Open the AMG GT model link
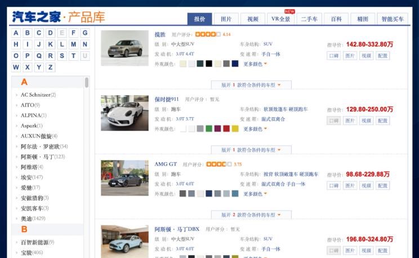Viewport: 419px width, 258px height. (x=166, y=164)
